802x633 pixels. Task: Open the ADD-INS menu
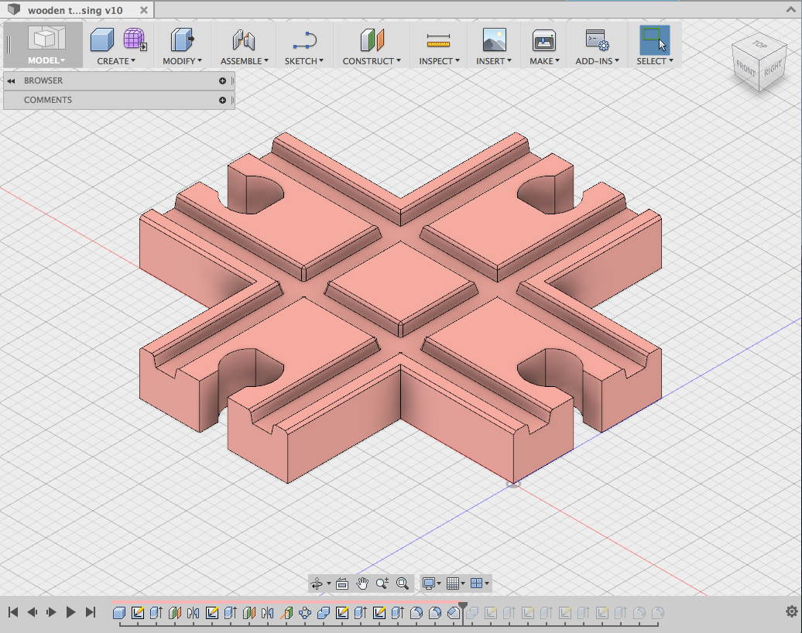point(598,61)
